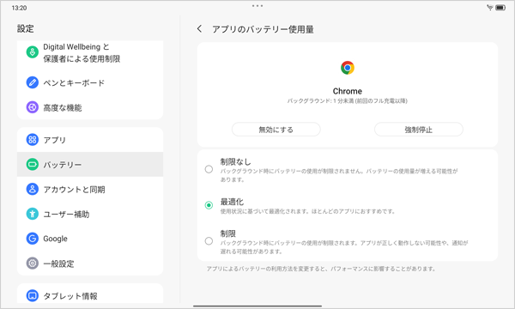The height and width of the screenshot is (309, 515).
Task: Open ユーザー補助 settings
Action: pyautogui.click(x=90, y=214)
